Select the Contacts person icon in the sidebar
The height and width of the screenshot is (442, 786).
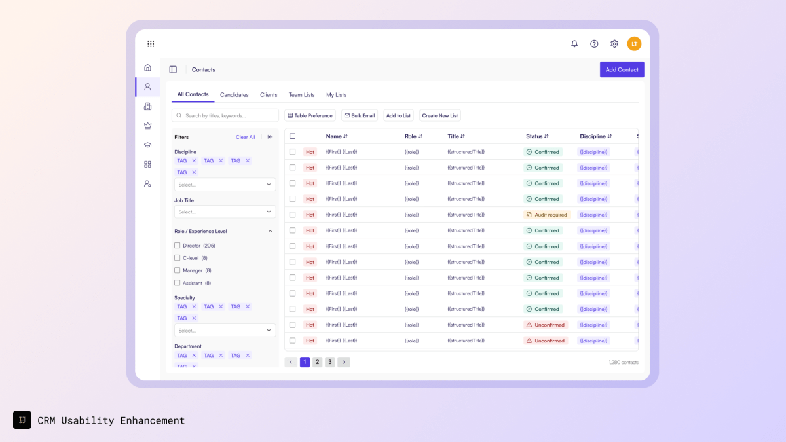pos(147,86)
